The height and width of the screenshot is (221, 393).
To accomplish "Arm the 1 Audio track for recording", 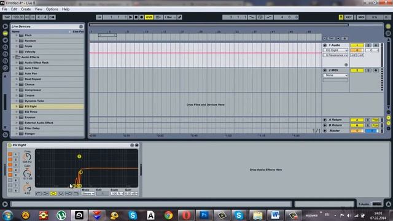I will click(x=375, y=45).
